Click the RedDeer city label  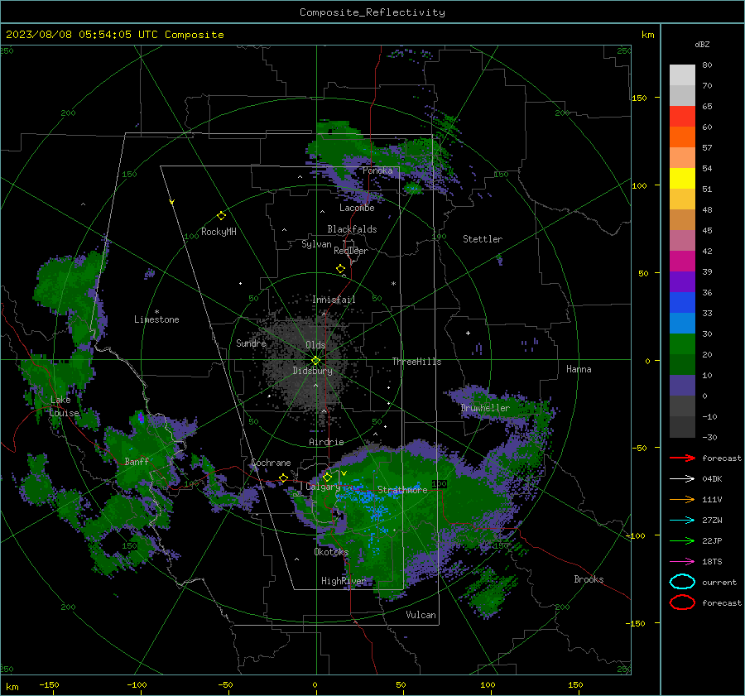(351, 251)
